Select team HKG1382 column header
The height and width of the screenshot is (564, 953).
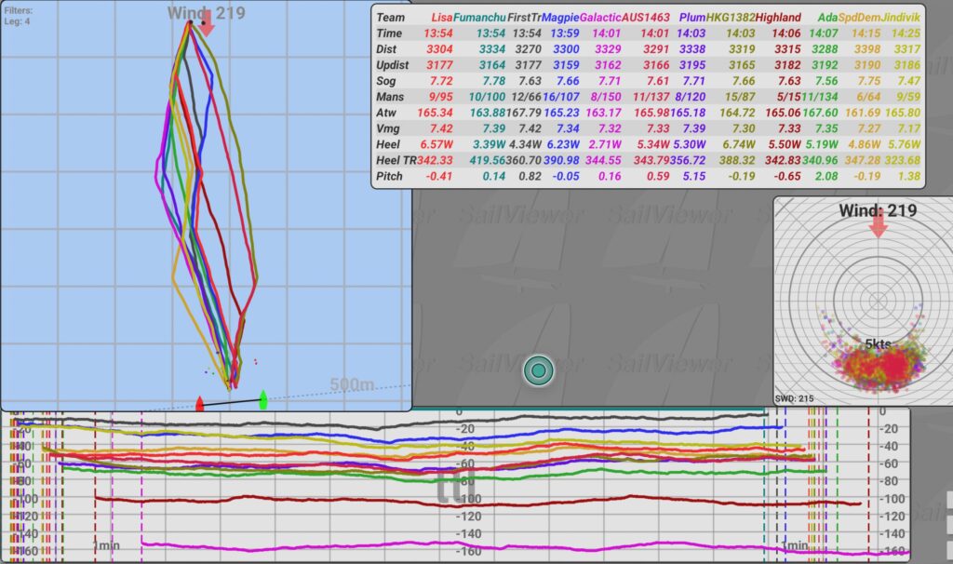730,18
